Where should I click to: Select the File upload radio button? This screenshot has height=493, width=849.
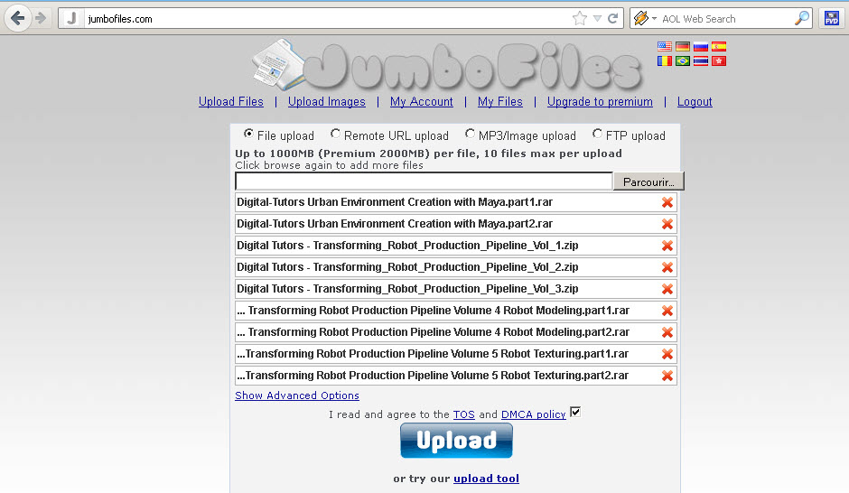[248, 133]
